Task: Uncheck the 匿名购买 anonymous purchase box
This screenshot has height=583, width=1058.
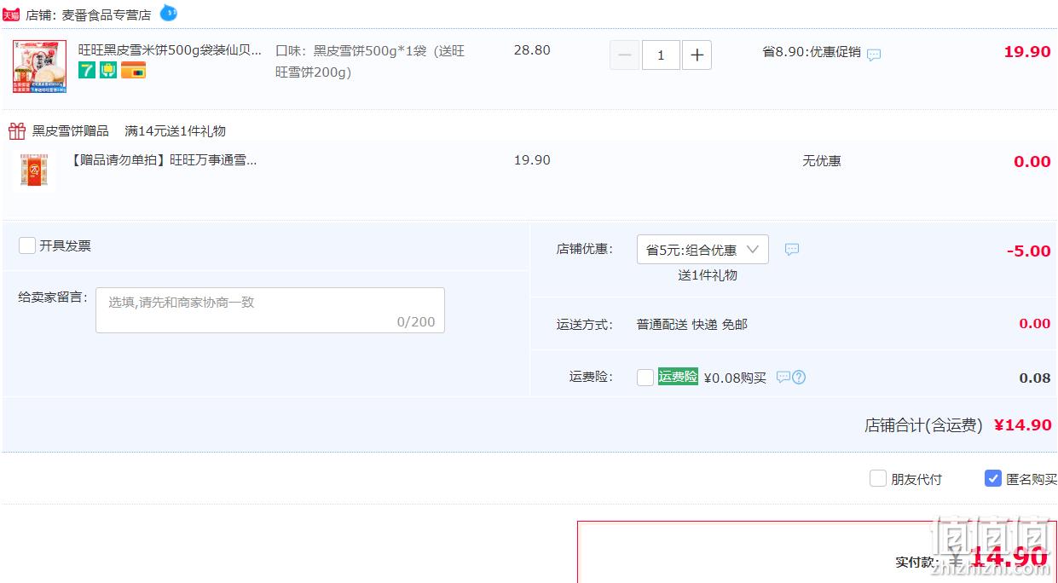Action: [x=993, y=478]
